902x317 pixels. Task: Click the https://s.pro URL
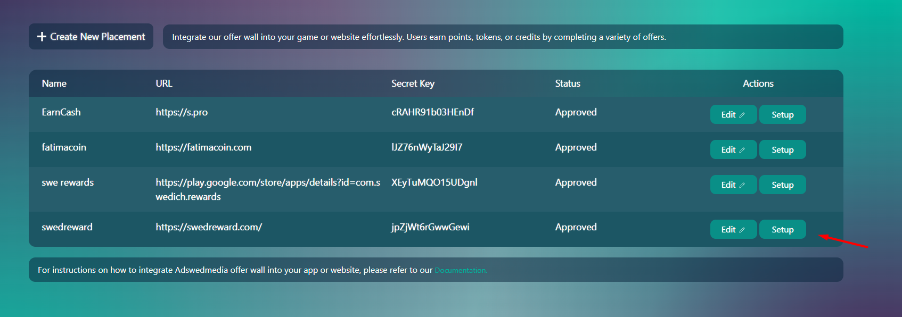[182, 112]
